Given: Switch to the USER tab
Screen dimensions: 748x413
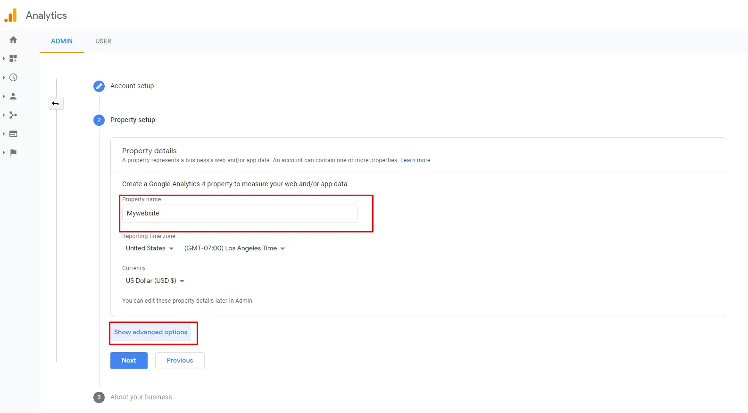Looking at the screenshot, I should [x=103, y=41].
